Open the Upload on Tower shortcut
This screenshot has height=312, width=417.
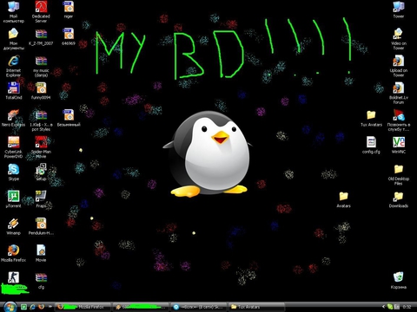tap(399, 66)
